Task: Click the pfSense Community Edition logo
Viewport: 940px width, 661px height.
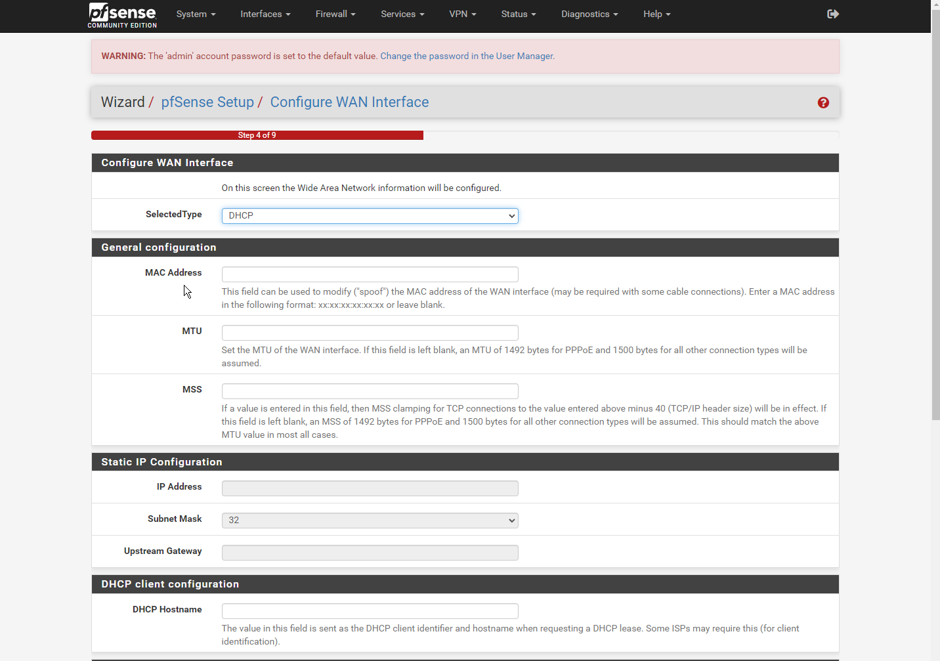Action: tap(123, 16)
